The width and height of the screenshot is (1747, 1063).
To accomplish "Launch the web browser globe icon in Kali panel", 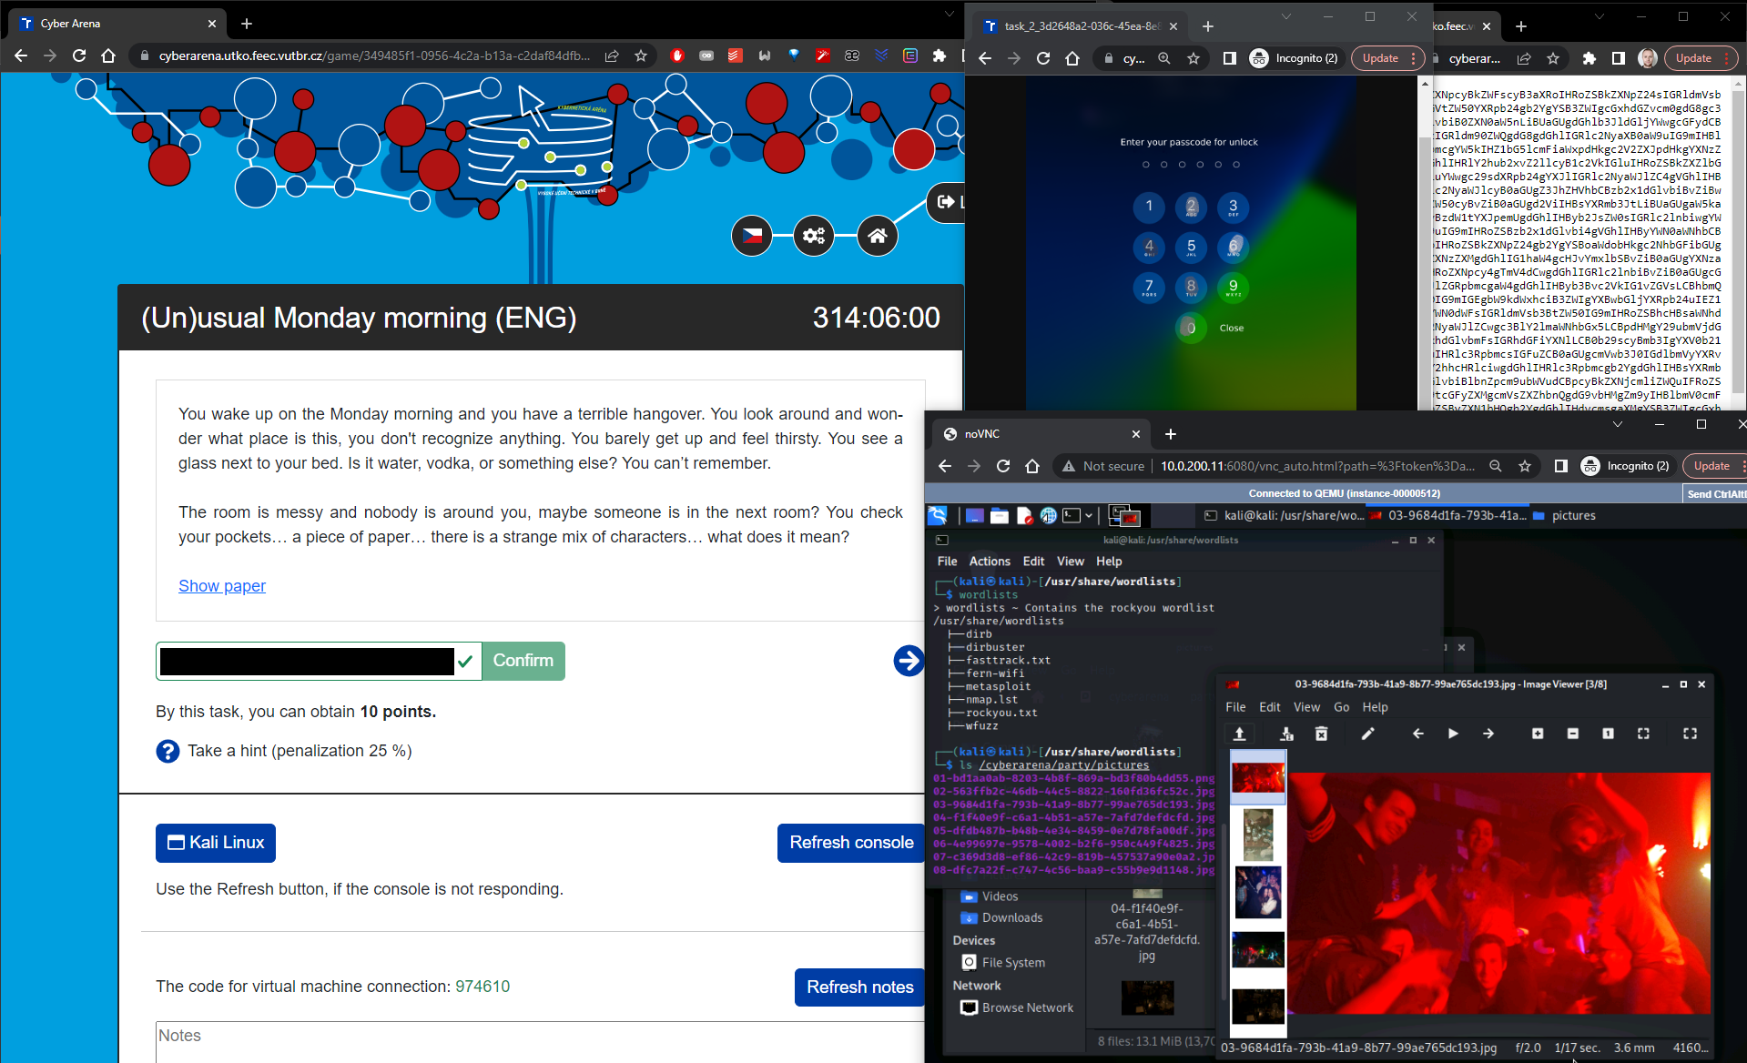I will [x=1048, y=516].
